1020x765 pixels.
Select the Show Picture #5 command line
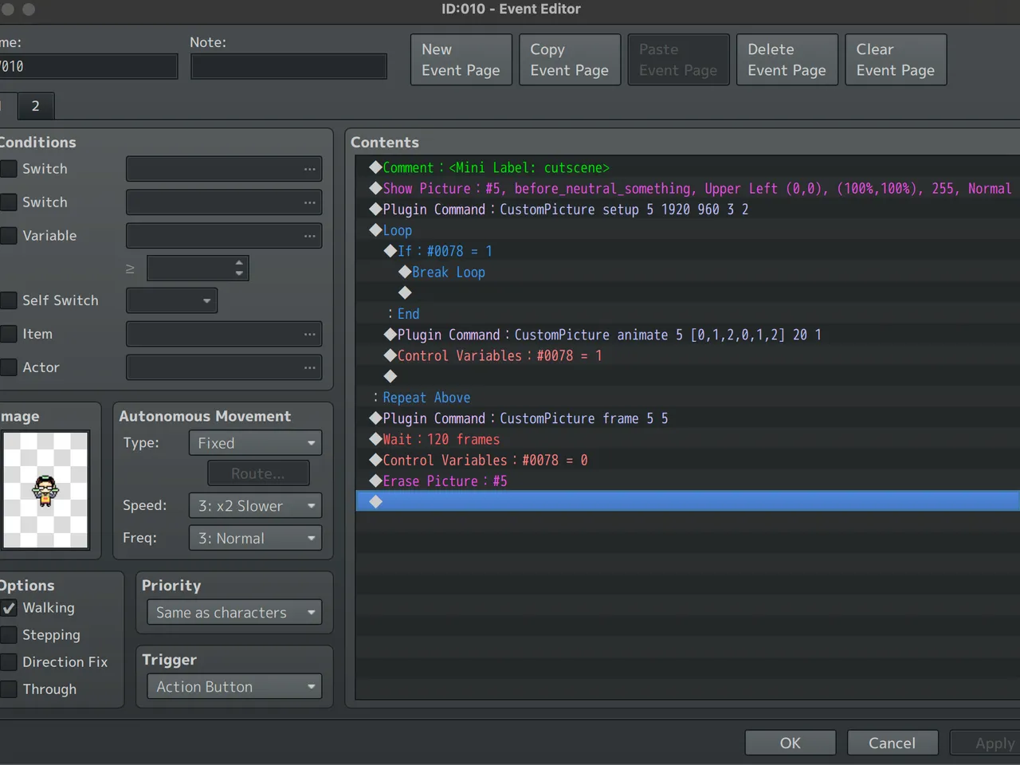tap(688, 188)
